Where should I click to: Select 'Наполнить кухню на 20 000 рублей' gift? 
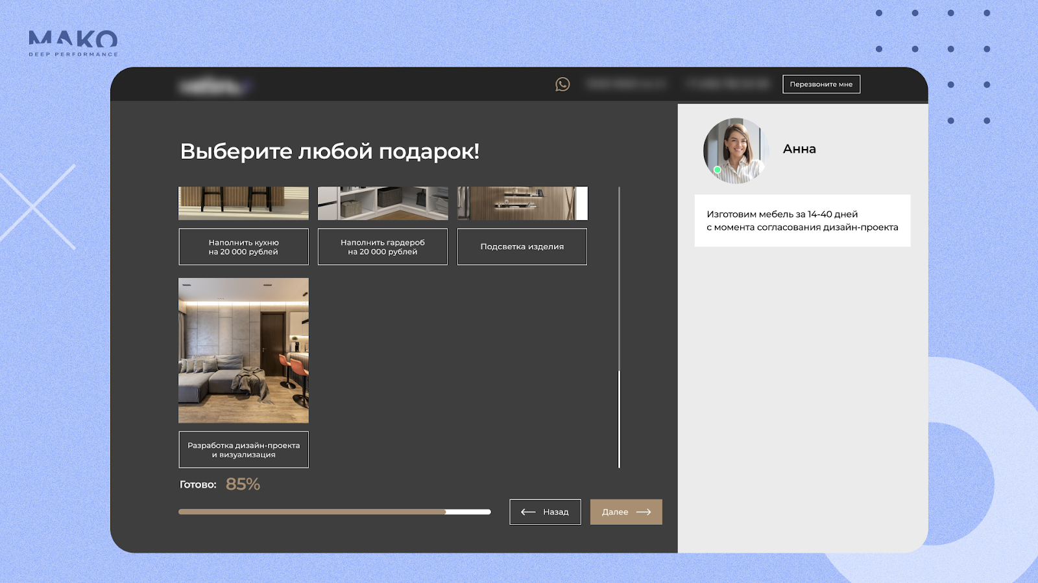tap(243, 247)
